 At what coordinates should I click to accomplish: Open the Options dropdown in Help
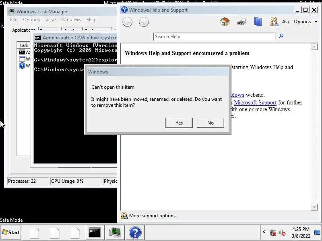305,22
